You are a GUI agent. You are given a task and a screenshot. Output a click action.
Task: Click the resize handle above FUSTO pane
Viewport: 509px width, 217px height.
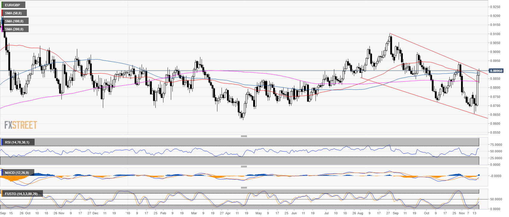point(244,188)
